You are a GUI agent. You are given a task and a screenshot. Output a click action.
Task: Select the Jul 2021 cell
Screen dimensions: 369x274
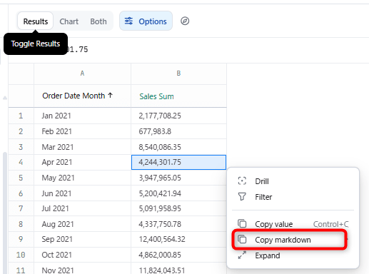(82, 208)
